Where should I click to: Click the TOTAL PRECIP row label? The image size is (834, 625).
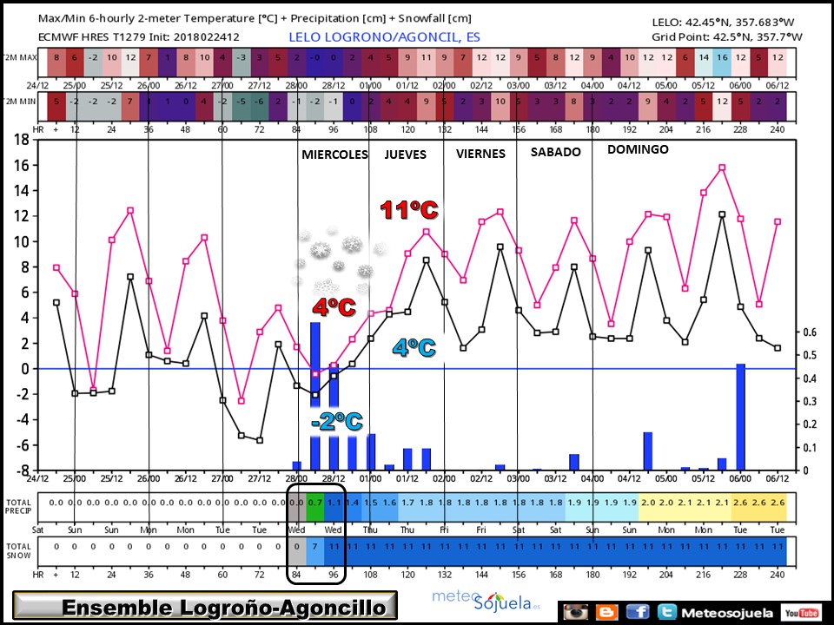pos(18,506)
